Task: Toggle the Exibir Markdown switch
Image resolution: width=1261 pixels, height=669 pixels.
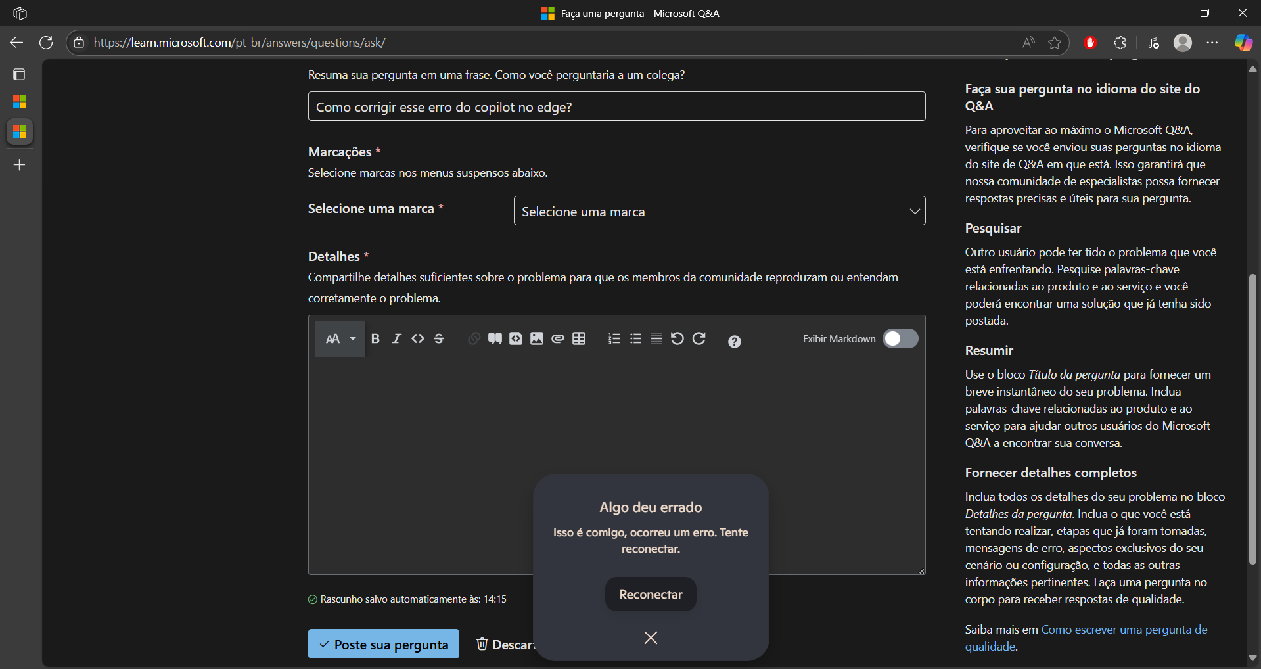Action: tap(900, 338)
